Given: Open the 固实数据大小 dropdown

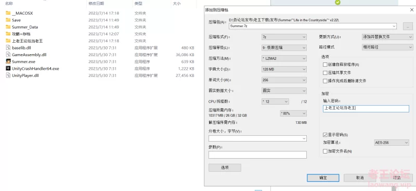Looking at the screenshot, I should coord(284,91).
